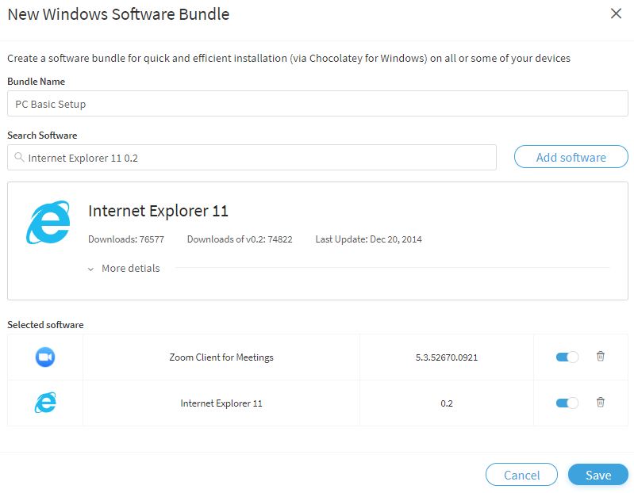Click the 0.2 version cell
This screenshot has width=634, height=493.
447,403
